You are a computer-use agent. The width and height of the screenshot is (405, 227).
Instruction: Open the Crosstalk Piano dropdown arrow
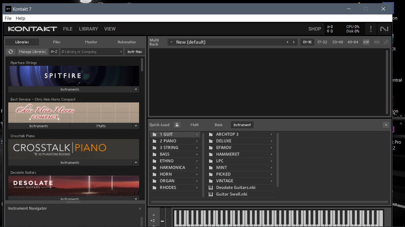pos(136,163)
